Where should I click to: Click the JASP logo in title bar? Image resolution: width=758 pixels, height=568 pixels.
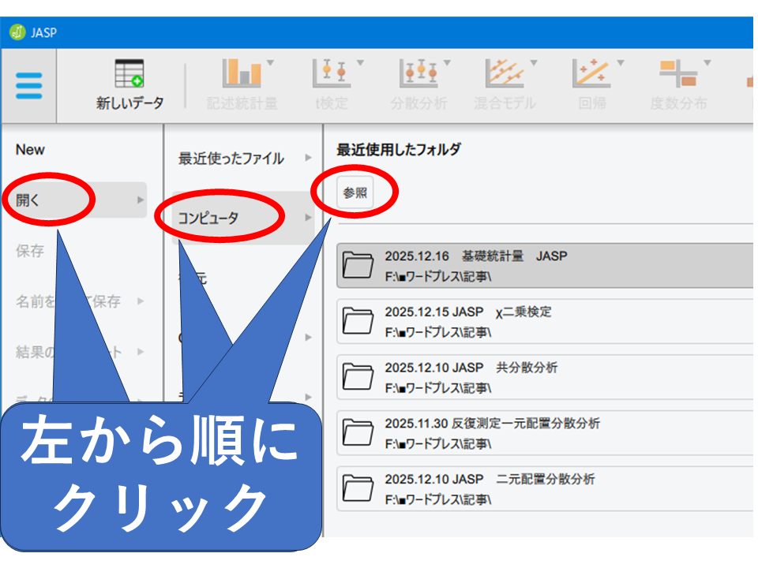click(x=17, y=32)
